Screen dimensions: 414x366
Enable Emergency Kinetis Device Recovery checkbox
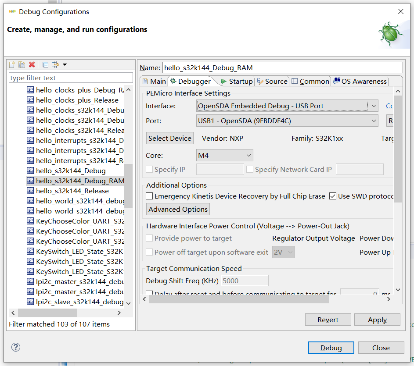(150, 196)
